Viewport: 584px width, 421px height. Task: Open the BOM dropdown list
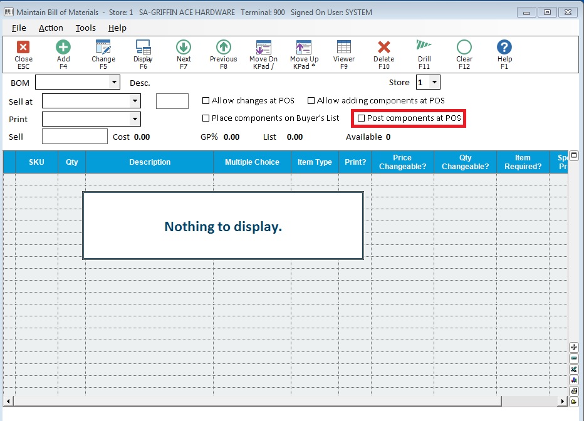[x=114, y=82]
